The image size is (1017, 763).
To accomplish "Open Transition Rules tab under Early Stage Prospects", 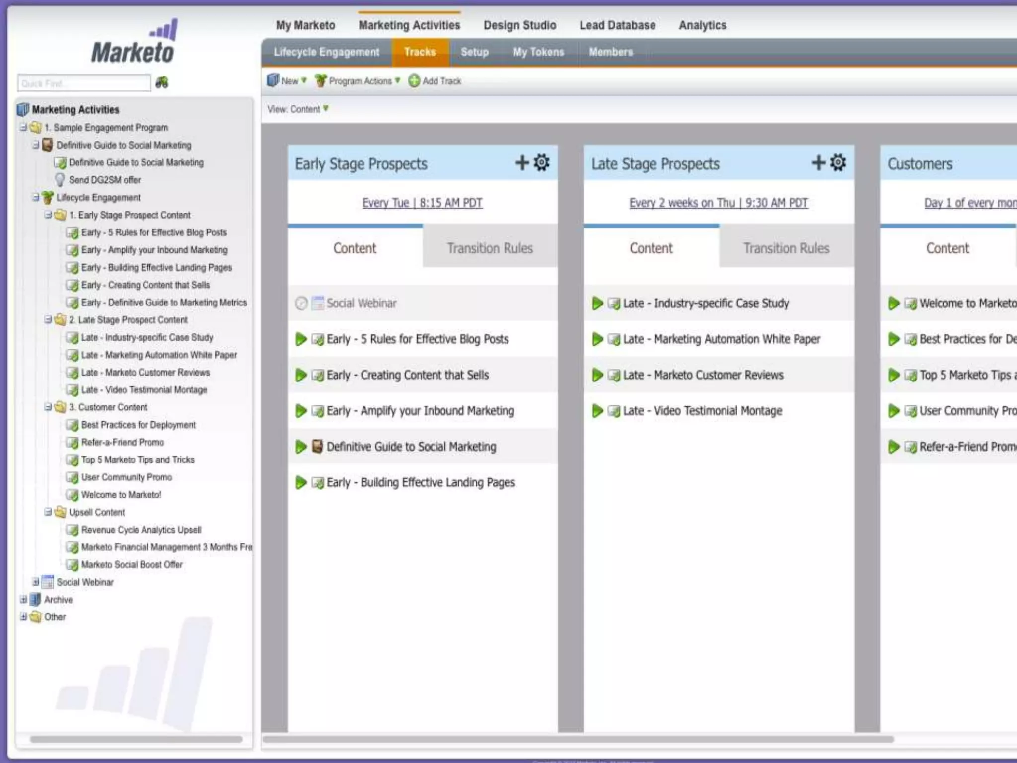I will tap(490, 248).
